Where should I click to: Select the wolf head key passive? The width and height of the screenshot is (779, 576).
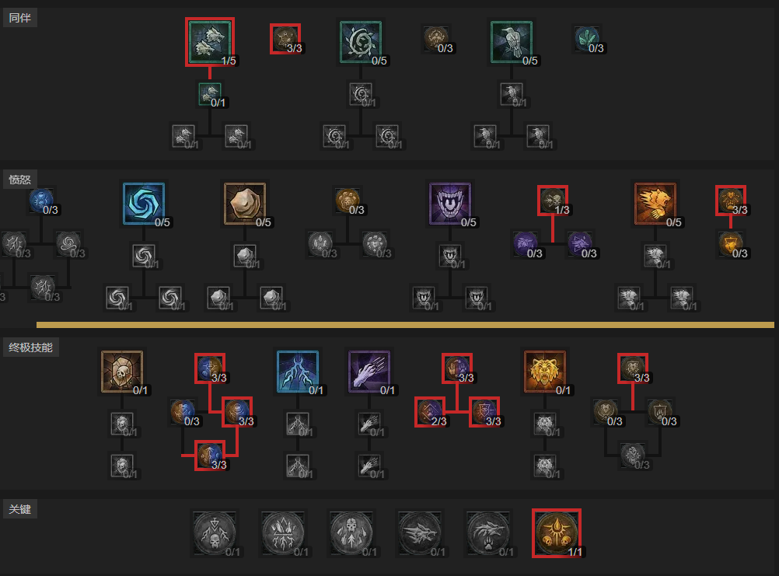[x=419, y=532]
